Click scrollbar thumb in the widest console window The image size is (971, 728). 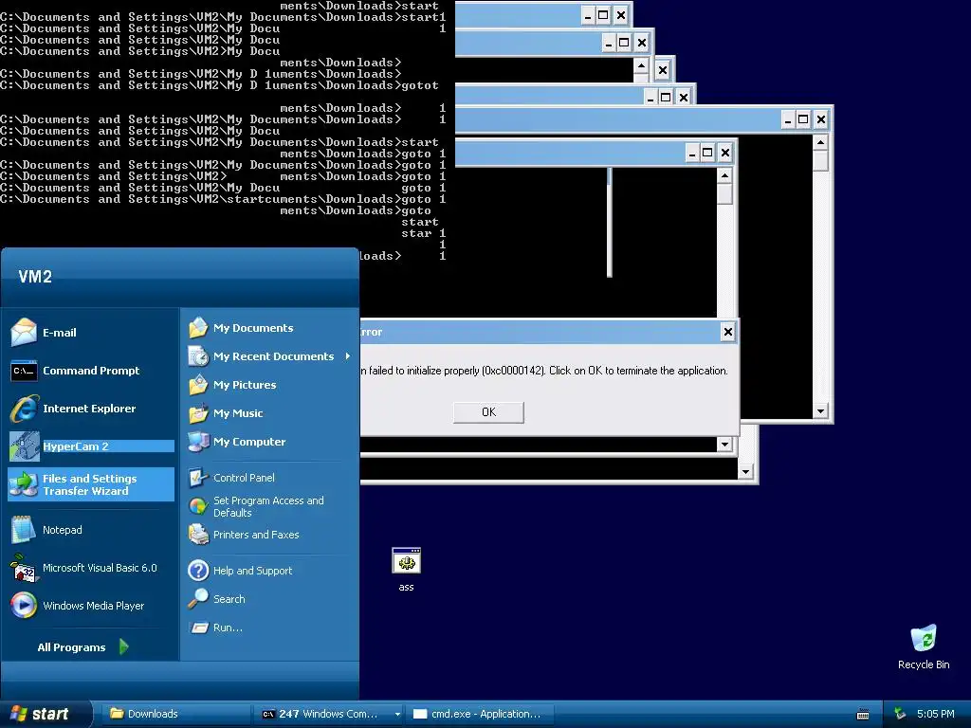click(820, 159)
